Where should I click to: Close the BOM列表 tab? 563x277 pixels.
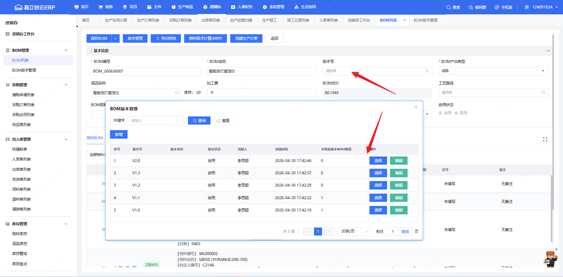coord(405,20)
